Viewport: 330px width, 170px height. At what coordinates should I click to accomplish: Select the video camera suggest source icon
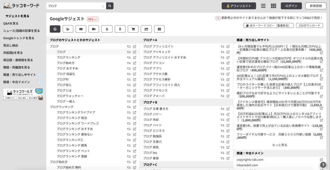(94, 29)
